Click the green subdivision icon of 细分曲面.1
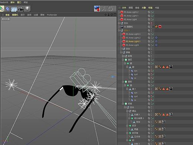The height and width of the screenshot is (145, 193). 132,118
